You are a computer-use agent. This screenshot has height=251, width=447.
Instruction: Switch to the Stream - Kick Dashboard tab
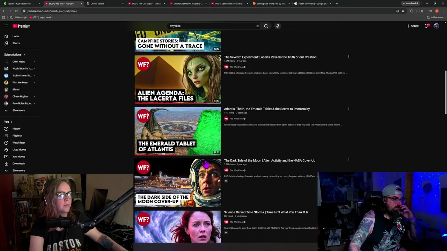(21, 3)
